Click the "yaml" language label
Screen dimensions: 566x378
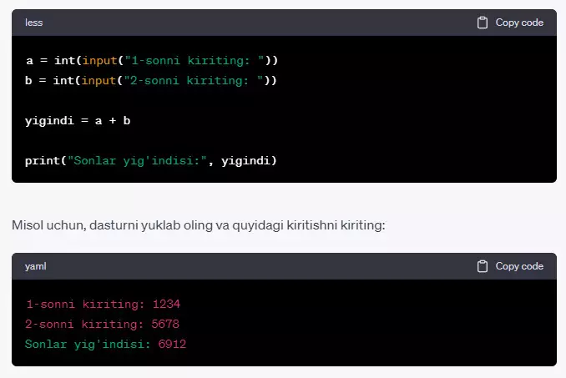(x=35, y=266)
